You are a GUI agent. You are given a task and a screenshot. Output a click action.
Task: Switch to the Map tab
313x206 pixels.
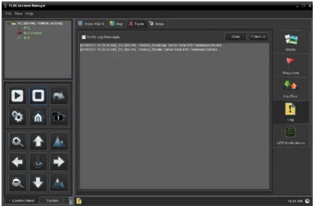click(117, 24)
